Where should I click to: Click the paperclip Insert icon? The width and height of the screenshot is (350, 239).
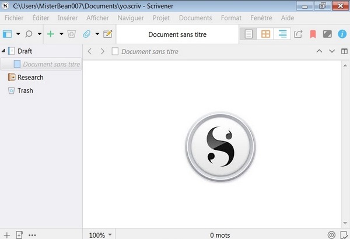pyautogui.click(x=86, y=34)
